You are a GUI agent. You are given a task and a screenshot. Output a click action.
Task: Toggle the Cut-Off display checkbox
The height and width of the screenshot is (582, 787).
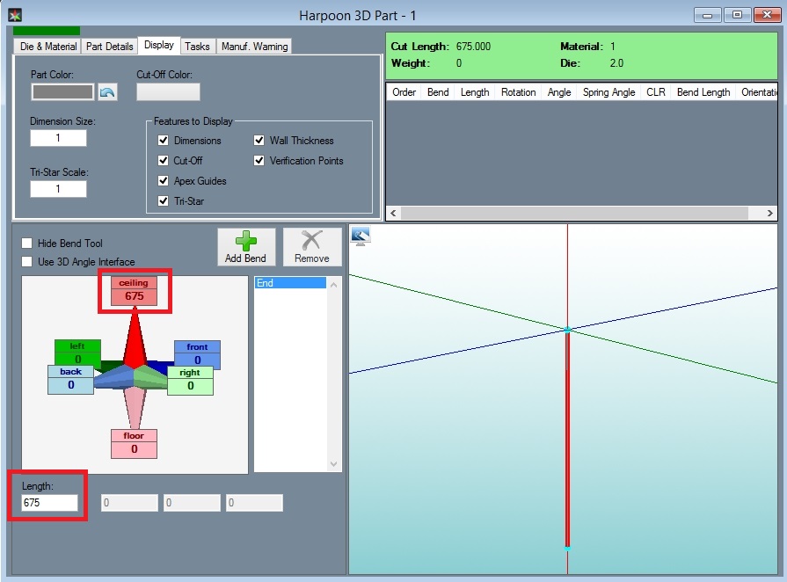tap(164, 161)
